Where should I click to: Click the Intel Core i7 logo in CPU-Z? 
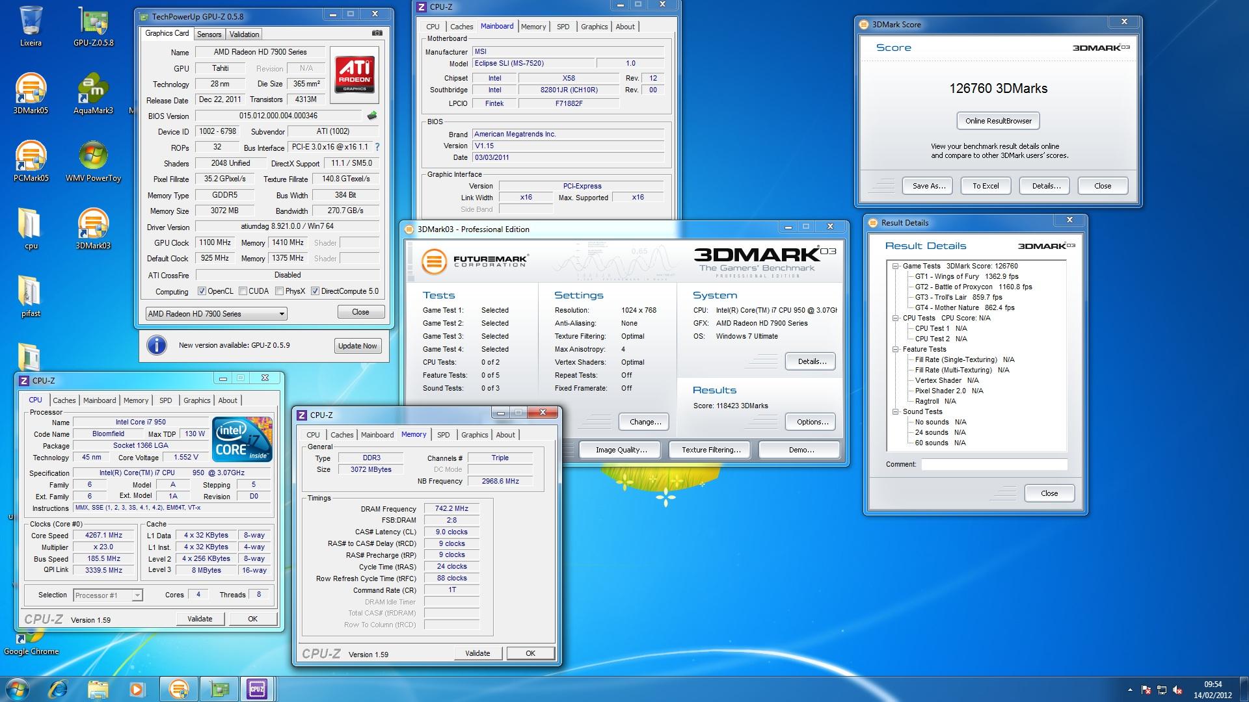(243, 440)
